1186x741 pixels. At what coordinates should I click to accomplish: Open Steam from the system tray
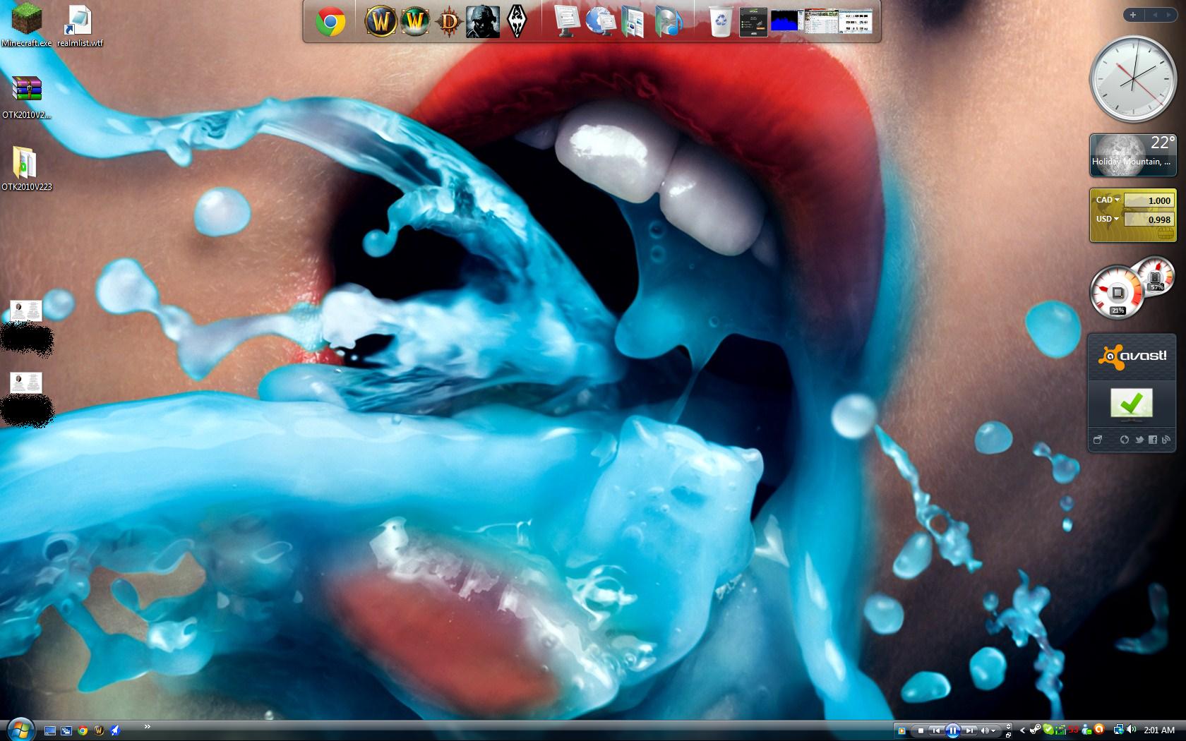coord(1036,731)
